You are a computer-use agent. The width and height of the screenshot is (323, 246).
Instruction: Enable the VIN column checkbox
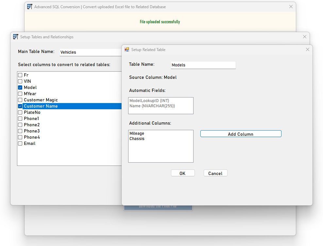tap(20, 81)
